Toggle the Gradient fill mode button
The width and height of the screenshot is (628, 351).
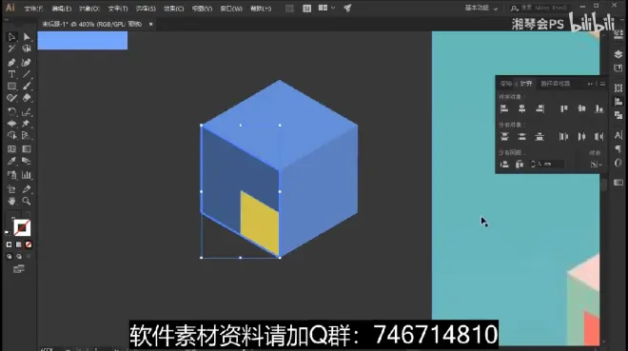19,244
